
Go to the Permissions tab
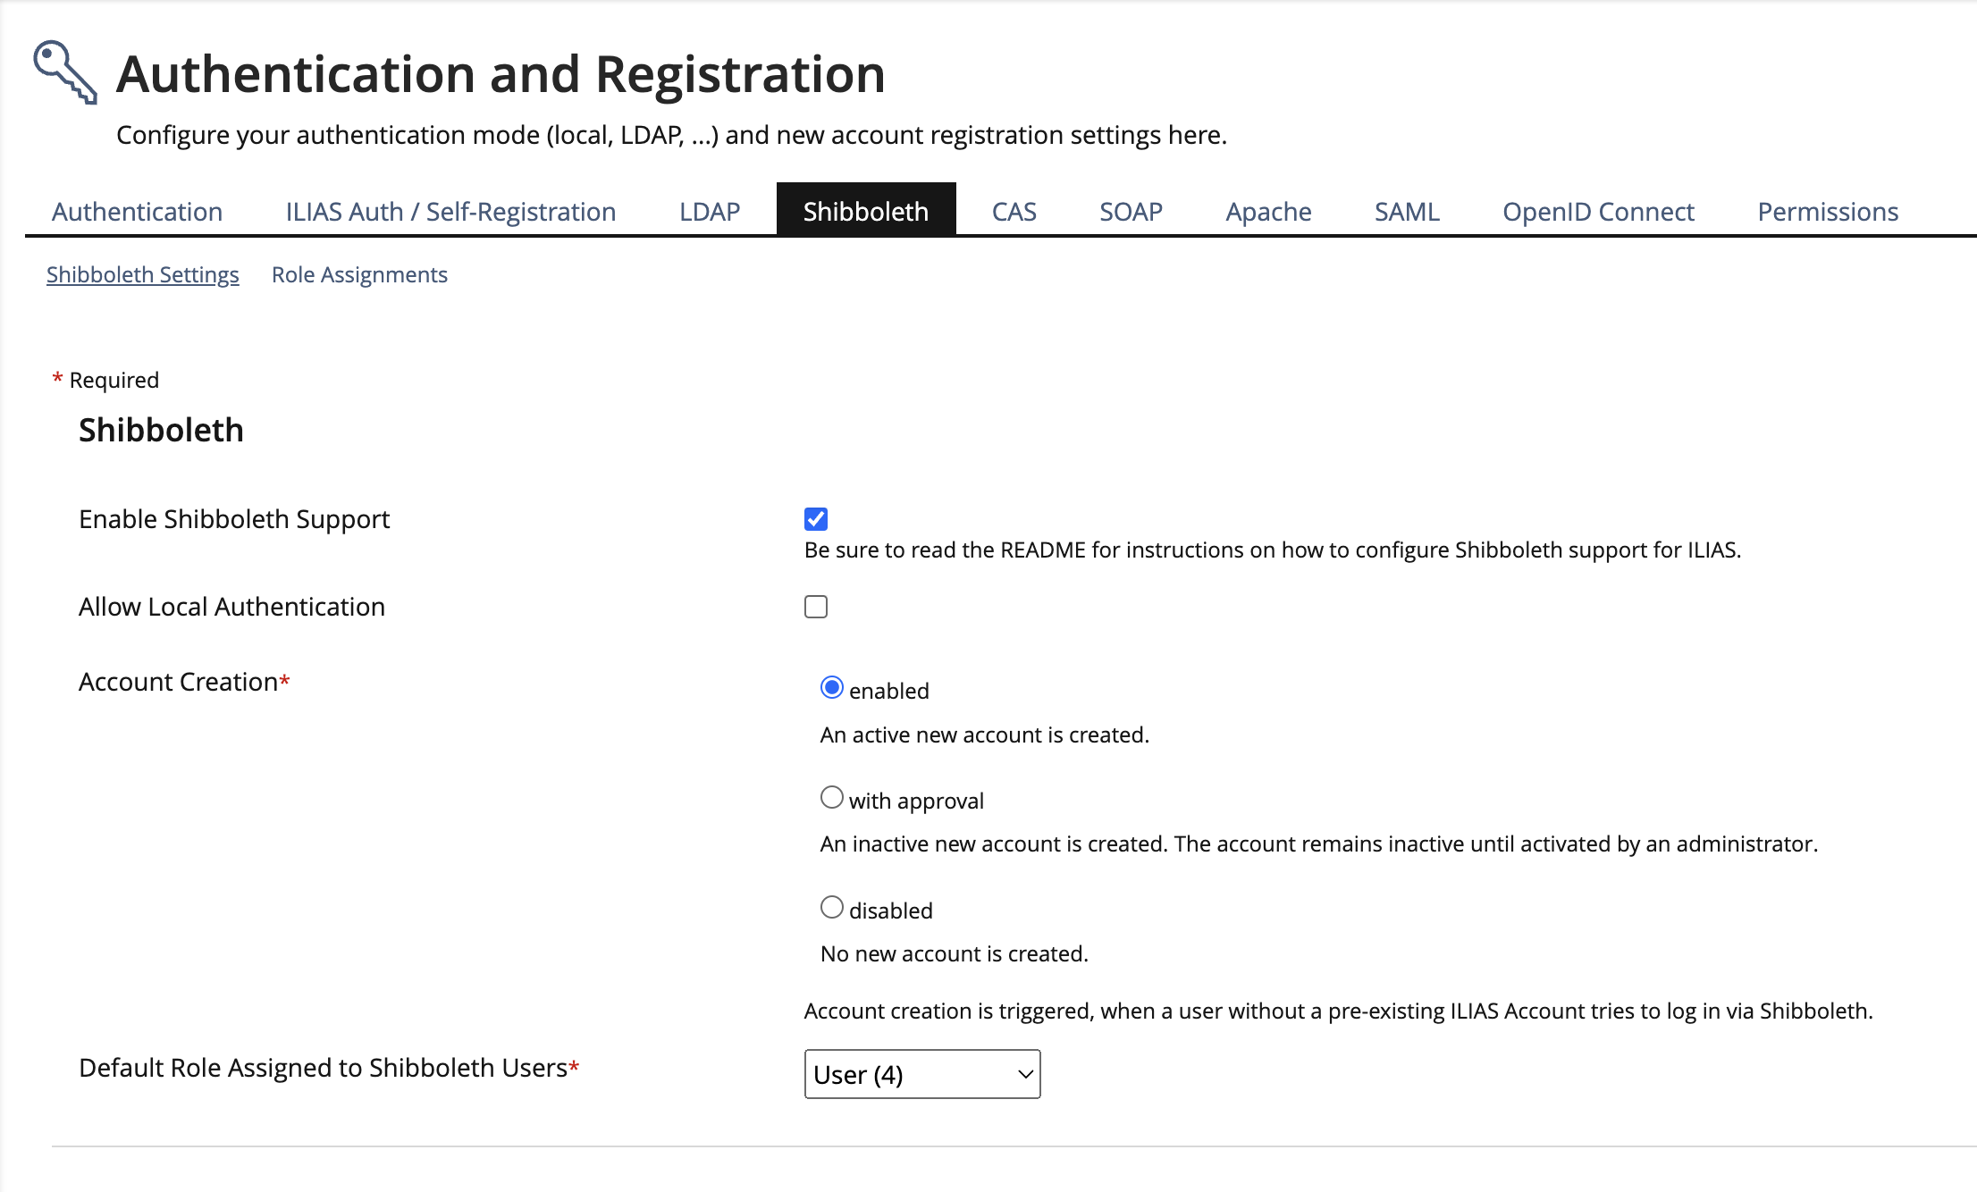[1827, 212]
